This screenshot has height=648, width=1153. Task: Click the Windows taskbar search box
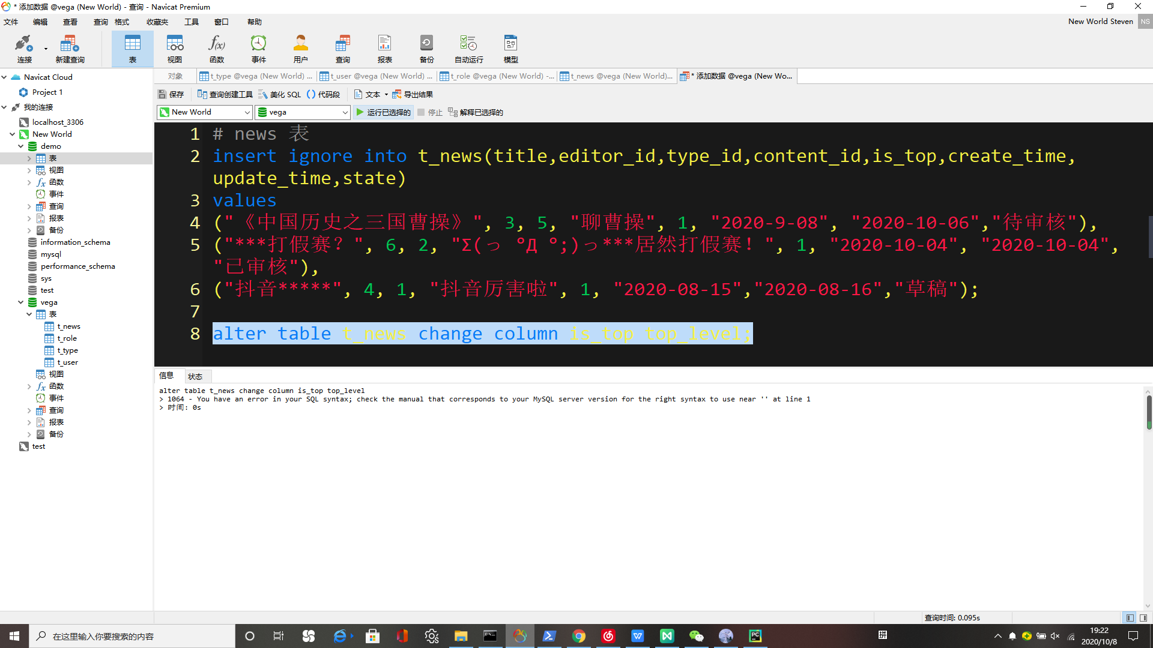pos(132,636)
